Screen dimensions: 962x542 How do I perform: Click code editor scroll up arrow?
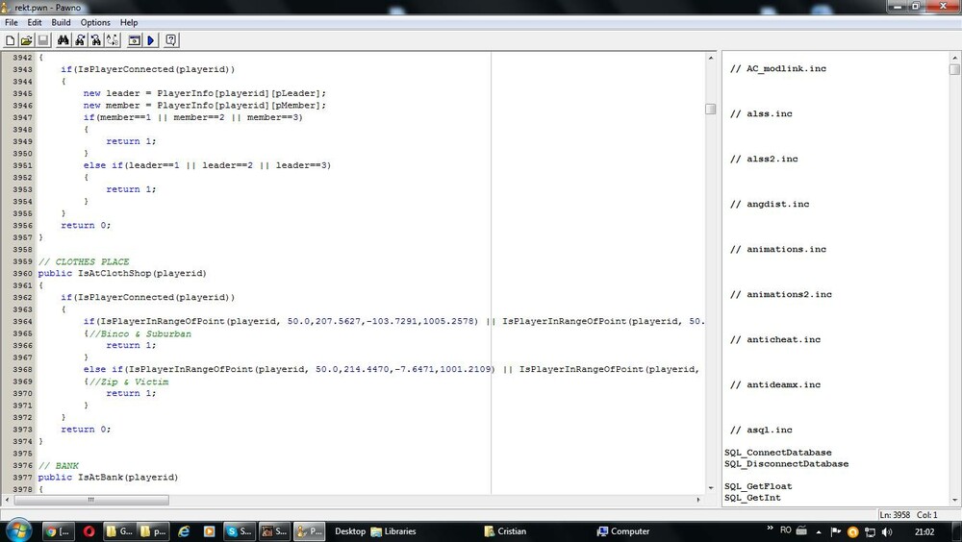(x=711, y=58)
